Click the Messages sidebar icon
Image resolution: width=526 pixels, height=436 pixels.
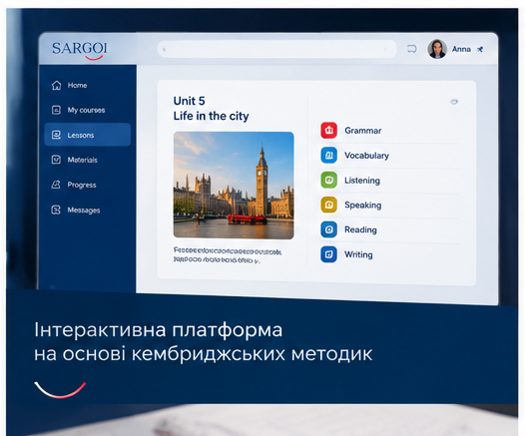coord(56,210)
